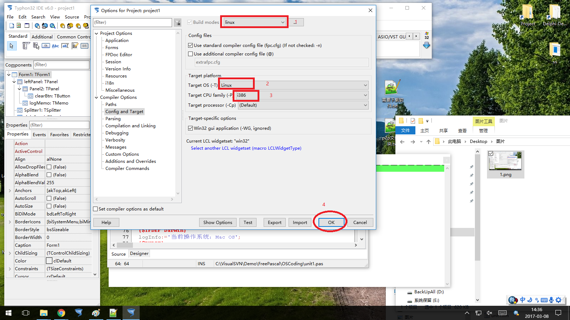Switch to the Designer tab
The height and width of the screenshot is (320, 570).
139,254
